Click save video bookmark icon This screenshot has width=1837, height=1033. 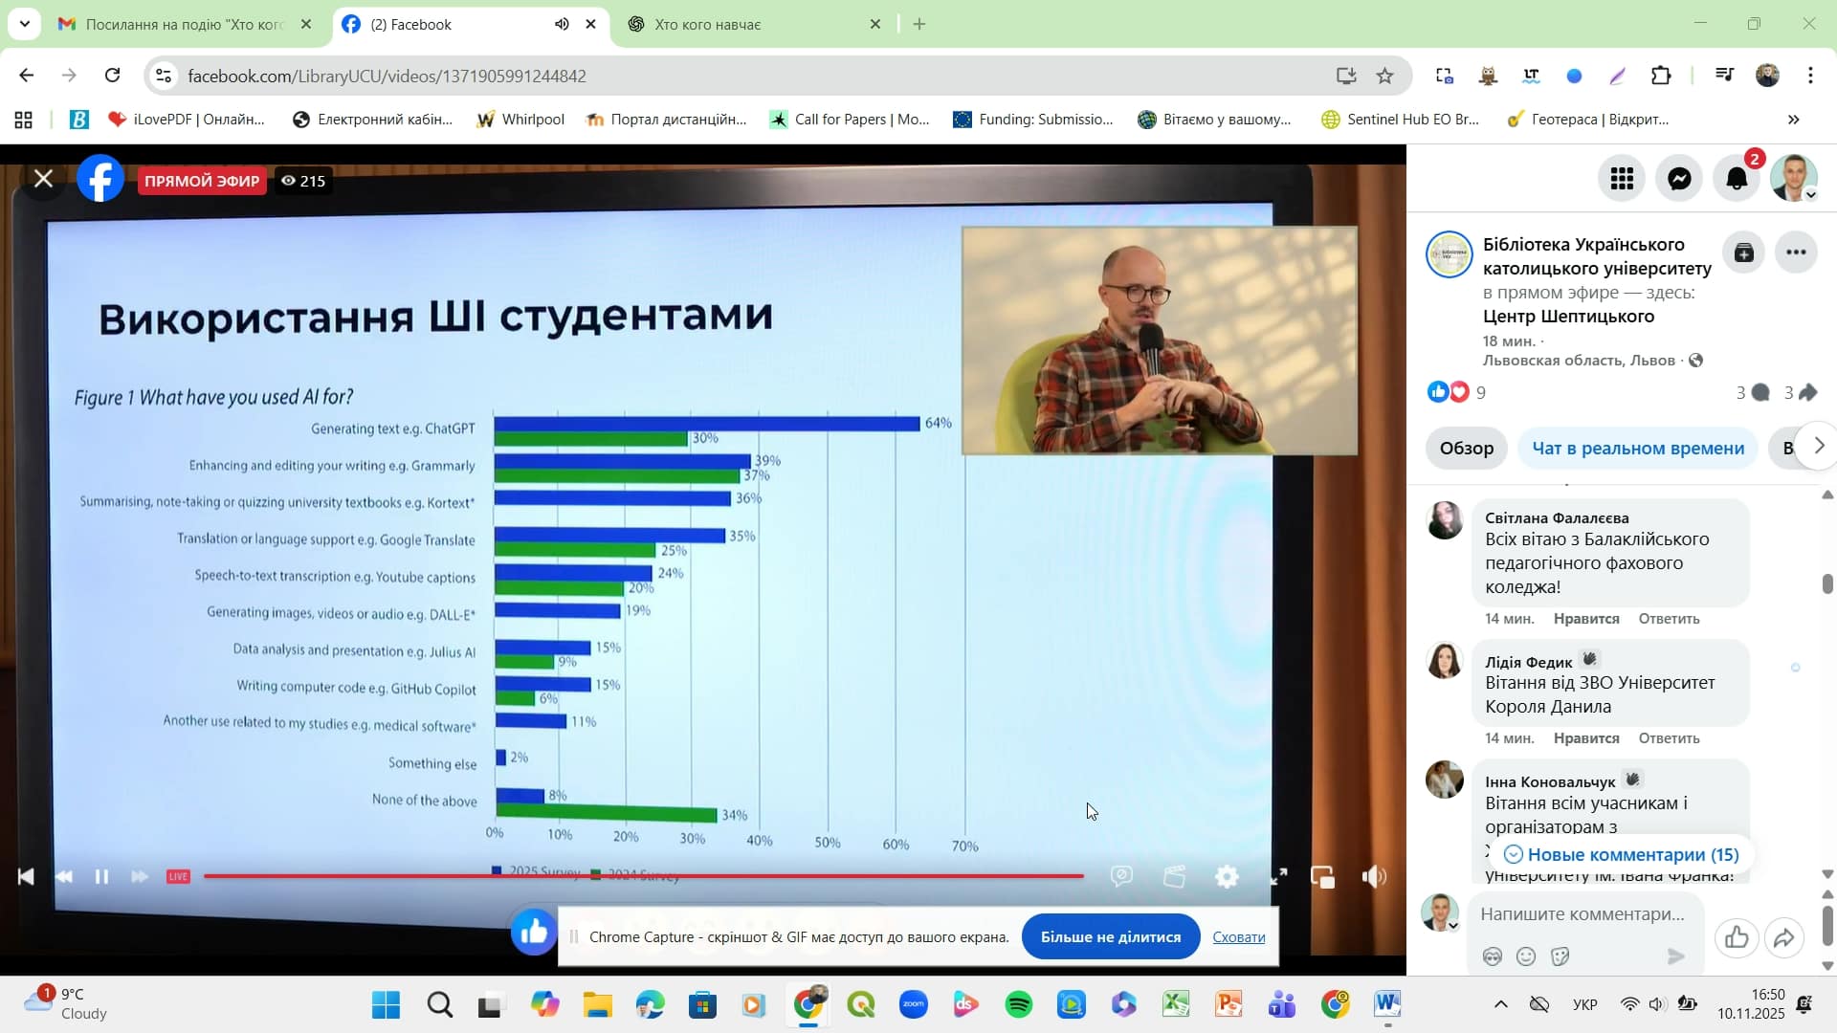(1743, 253)
